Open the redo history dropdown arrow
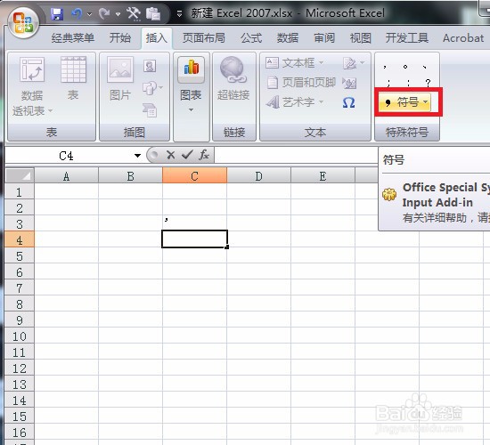 118,14
